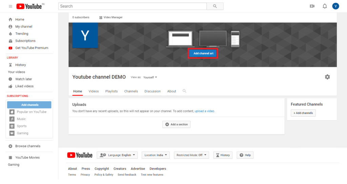347x184 pixels.
Task: Click the Gaming channel icon
Action: point(12,133)
